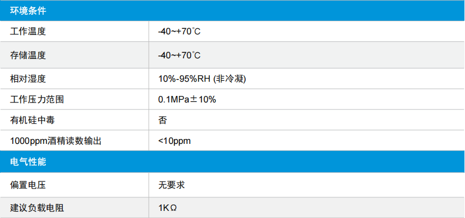Click the 环境条件 section header

click(x=232, y=11)
